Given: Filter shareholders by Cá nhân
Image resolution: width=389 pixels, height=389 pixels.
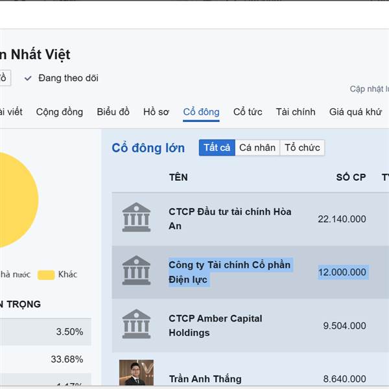Looking at the screenshot, I should point(257,148).
